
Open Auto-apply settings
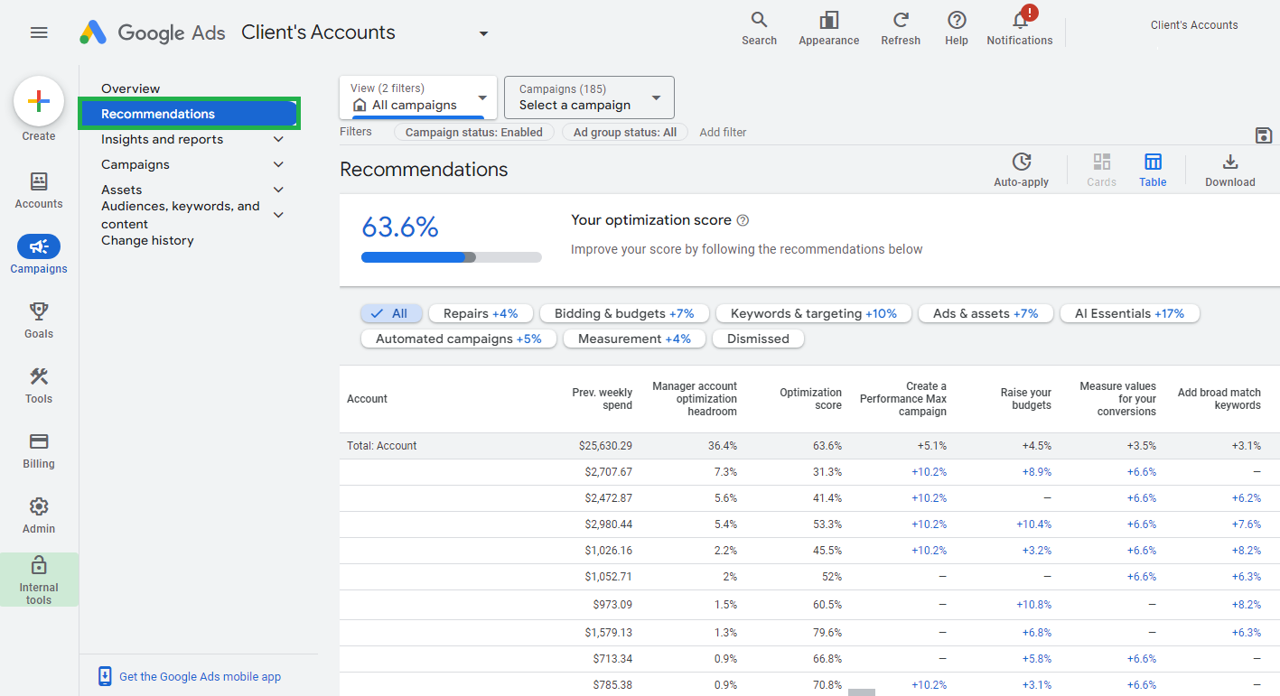coord(1022,169)
